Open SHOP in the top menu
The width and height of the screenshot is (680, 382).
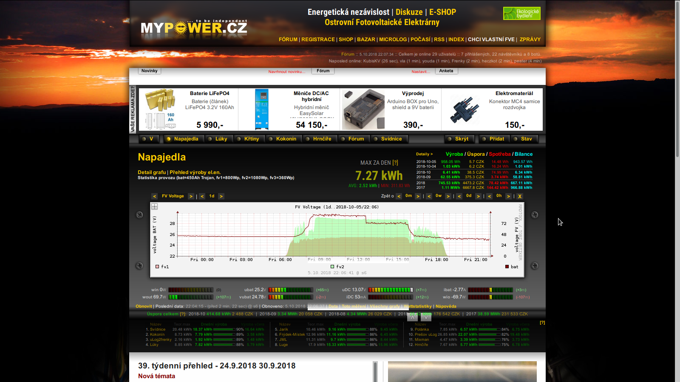346,39
